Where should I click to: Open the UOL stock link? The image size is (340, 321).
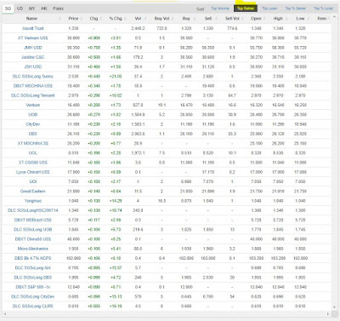(x=33, y=153)
